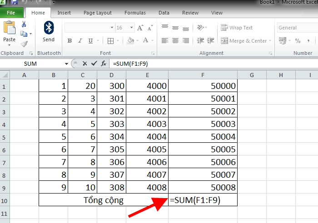Apply Percent Style format
Image resolution: width=318 pixels, height=223 pixels.
(x=298, y=41)
